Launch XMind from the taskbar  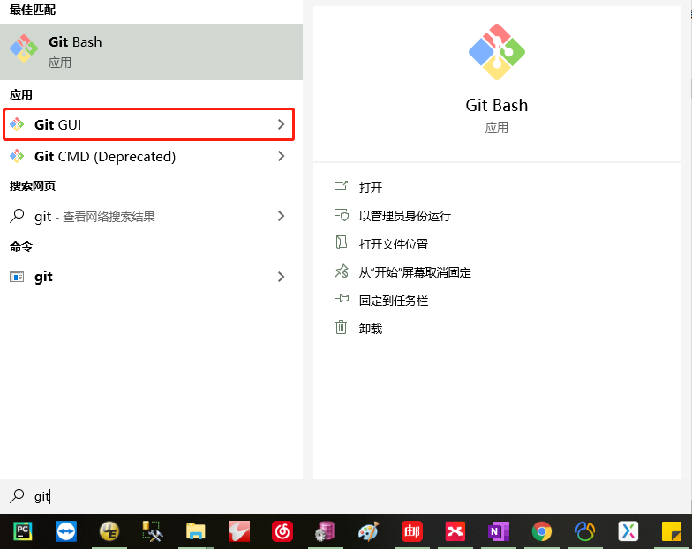point(455,531)
